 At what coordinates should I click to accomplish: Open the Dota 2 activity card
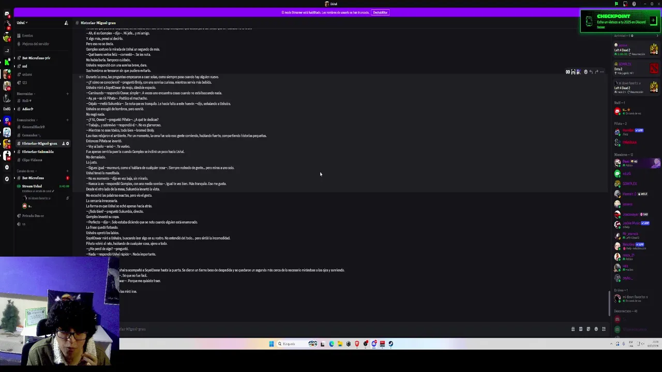[x=636, y=69]
